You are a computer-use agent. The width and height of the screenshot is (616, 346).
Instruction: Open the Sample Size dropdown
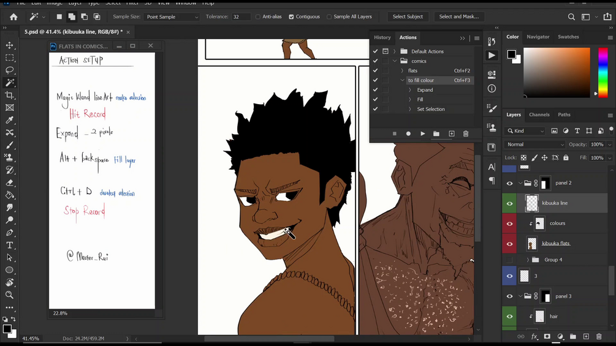(172, 17)
